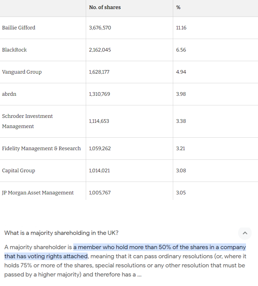Screen dimensions: 258x286
Task: Select the '%' column header
Action: 178,7
